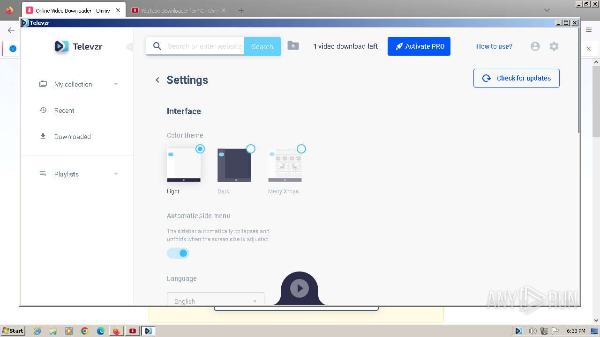Viewport: 600px width, 337px height.
Task: Open the add folder icon
Action: coord(293,45)
